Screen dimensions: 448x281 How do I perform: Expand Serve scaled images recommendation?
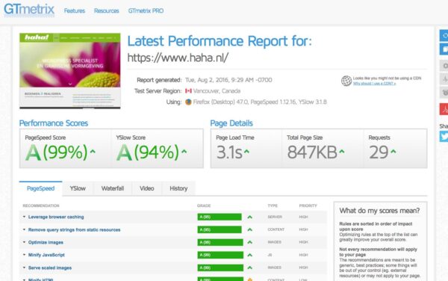(x=25, y=268)
